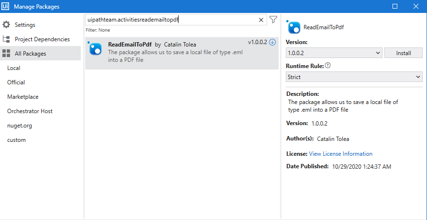
Task: Open the search filter funnel icon
Action: pos(273,20)
